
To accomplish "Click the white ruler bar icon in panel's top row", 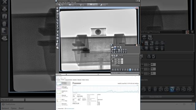I will point(112,47).
